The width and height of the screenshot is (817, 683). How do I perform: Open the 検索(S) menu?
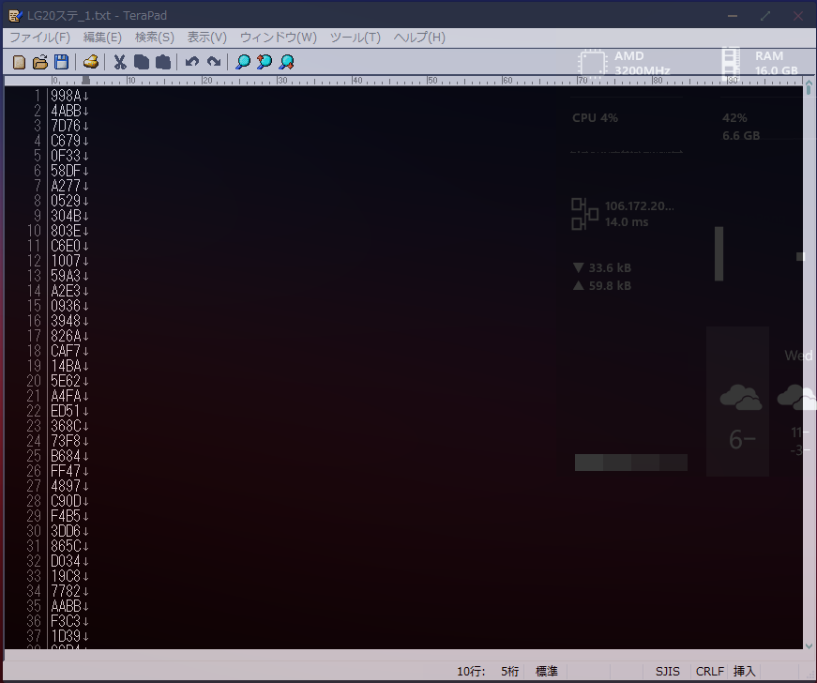point(155,38)
